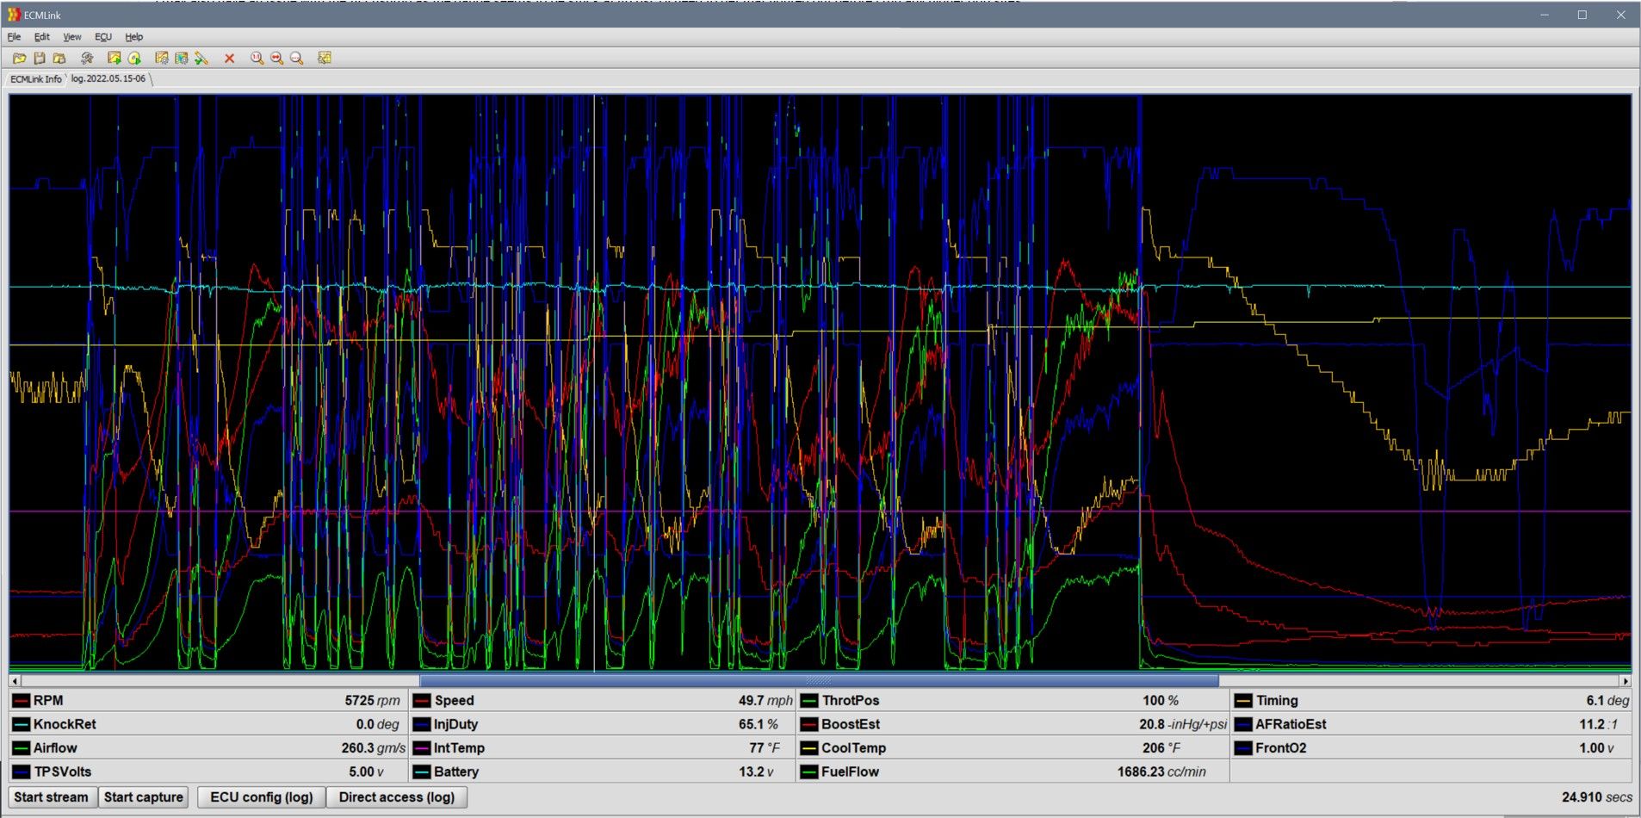The width and height of the screenshot is (1641, 818).
Task: Click the CoolTemp yellow color swatch
Action: coord(809,748)
